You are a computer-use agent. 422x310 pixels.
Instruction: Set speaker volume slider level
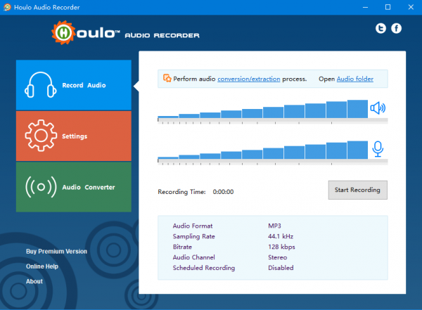(x=273, y=121)
